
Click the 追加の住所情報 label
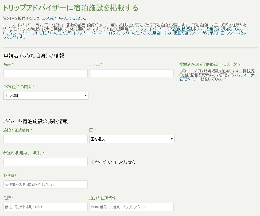point(102,198)
